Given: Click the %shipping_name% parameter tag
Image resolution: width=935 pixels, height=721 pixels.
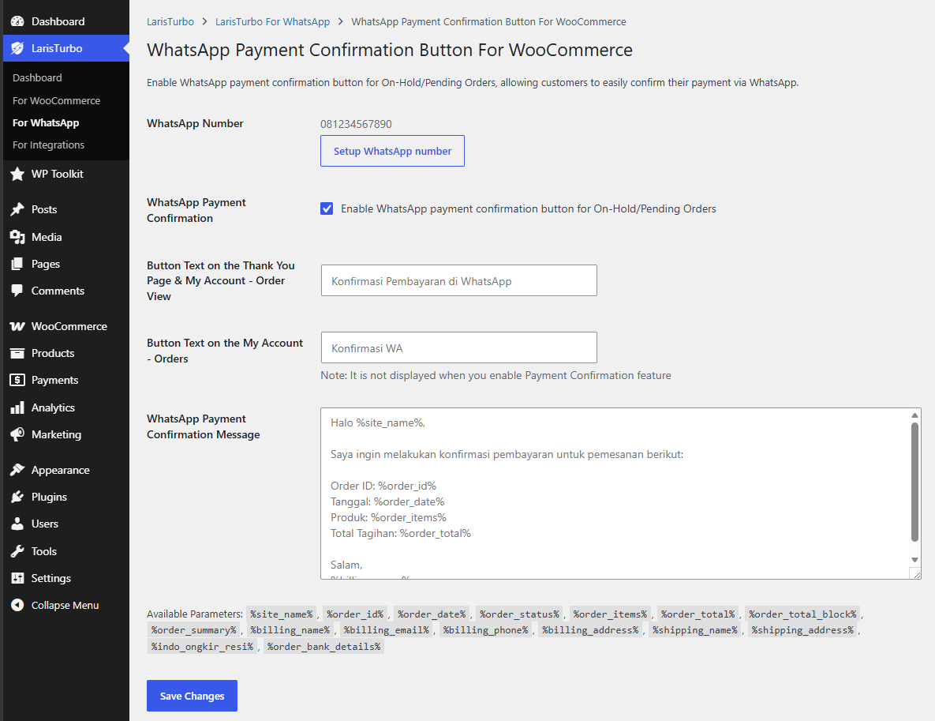Looking at the screenshot, I should (x=694, y=630).
